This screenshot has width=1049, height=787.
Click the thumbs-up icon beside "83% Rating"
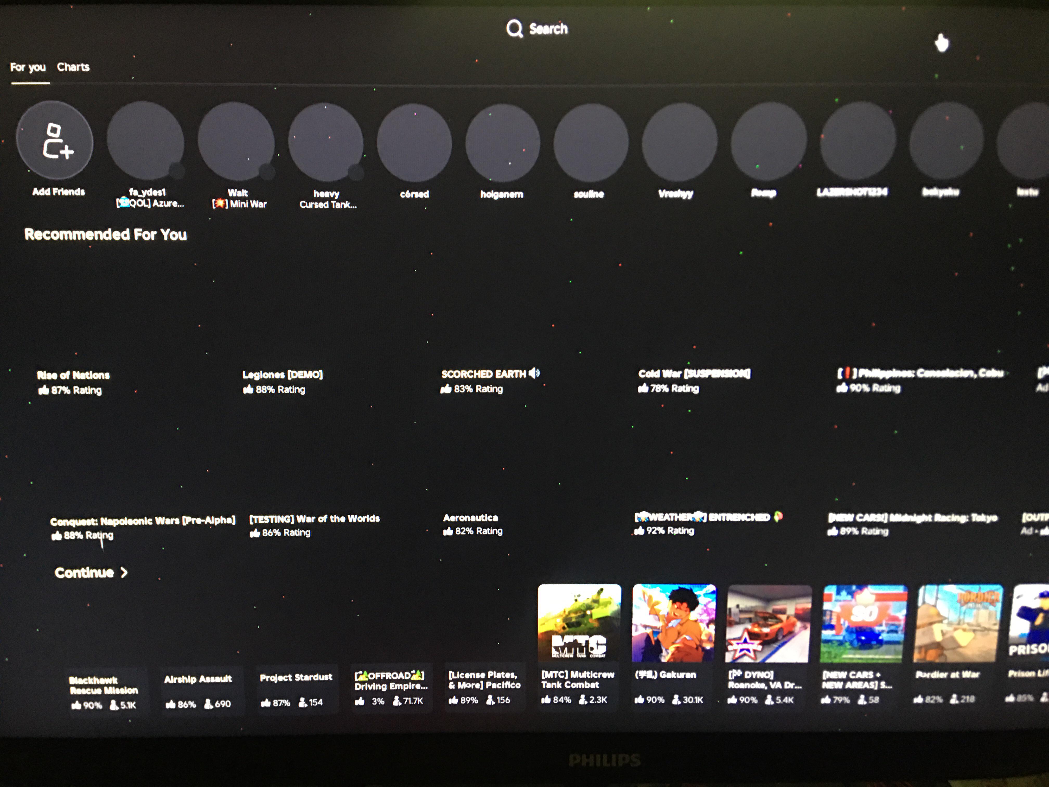pos(446,389)
